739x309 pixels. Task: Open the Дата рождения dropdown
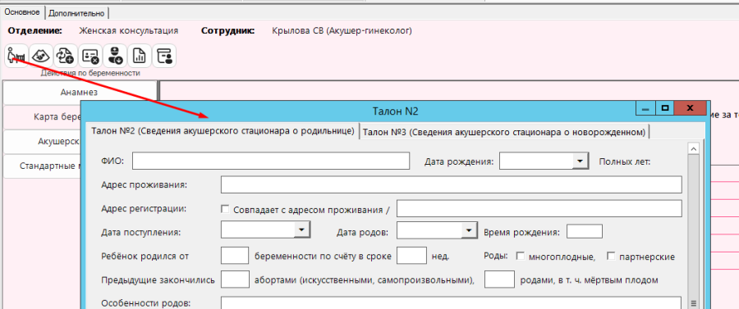tap(580, 161)
